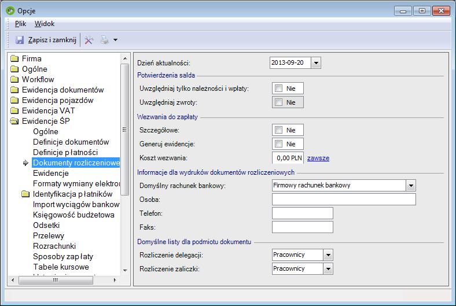This screenshot has height=306, width=456.
Task: Select Ewidencja dokumentów tree item
Action: tap(62, 90)
